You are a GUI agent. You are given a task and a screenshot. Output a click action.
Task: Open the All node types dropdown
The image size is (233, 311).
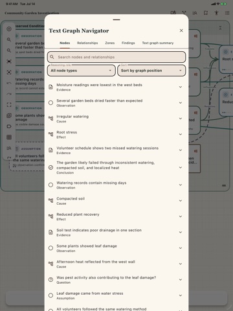[x=82, y=71]
